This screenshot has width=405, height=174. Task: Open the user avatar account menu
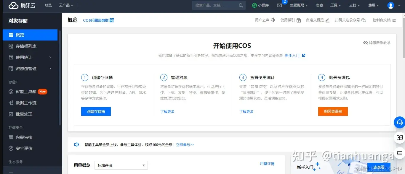391,5
